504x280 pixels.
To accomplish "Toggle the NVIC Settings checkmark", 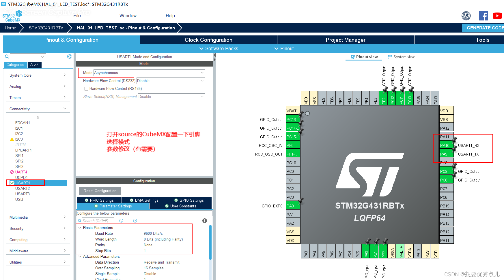I will point(87,200).
